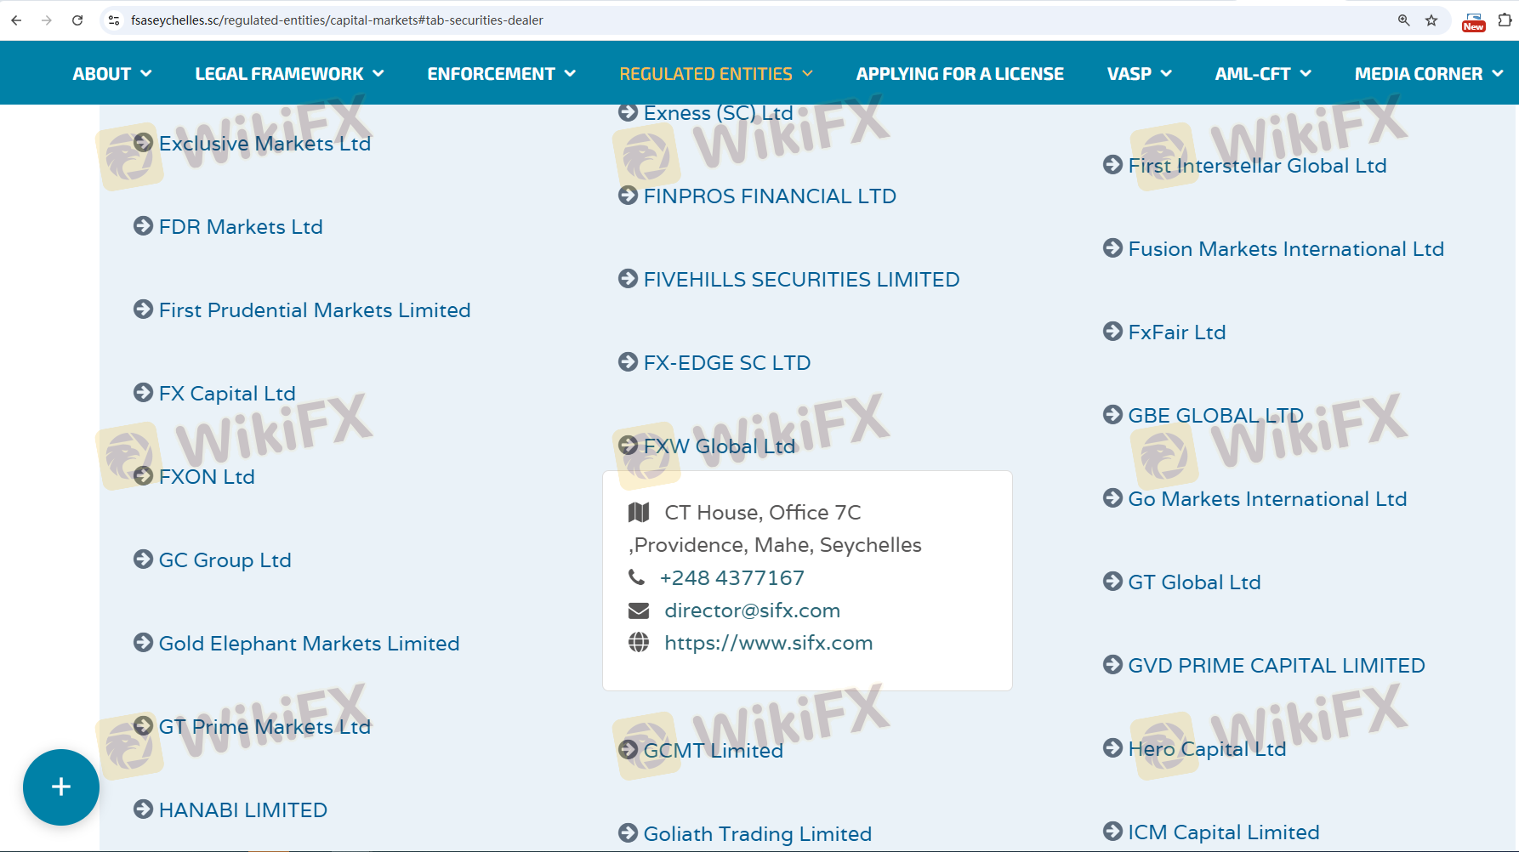The height and width of the screenshot is (852, 1519).
Task: Collapse the FXW Global Ltd entry
Action: [707, 446]
